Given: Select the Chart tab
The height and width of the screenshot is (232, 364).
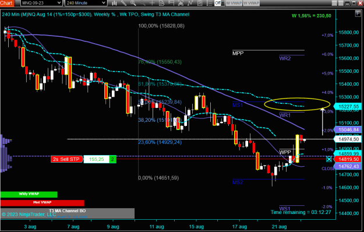Looking at the screenshot, I should pyautogui.click(x=7, y=3).
